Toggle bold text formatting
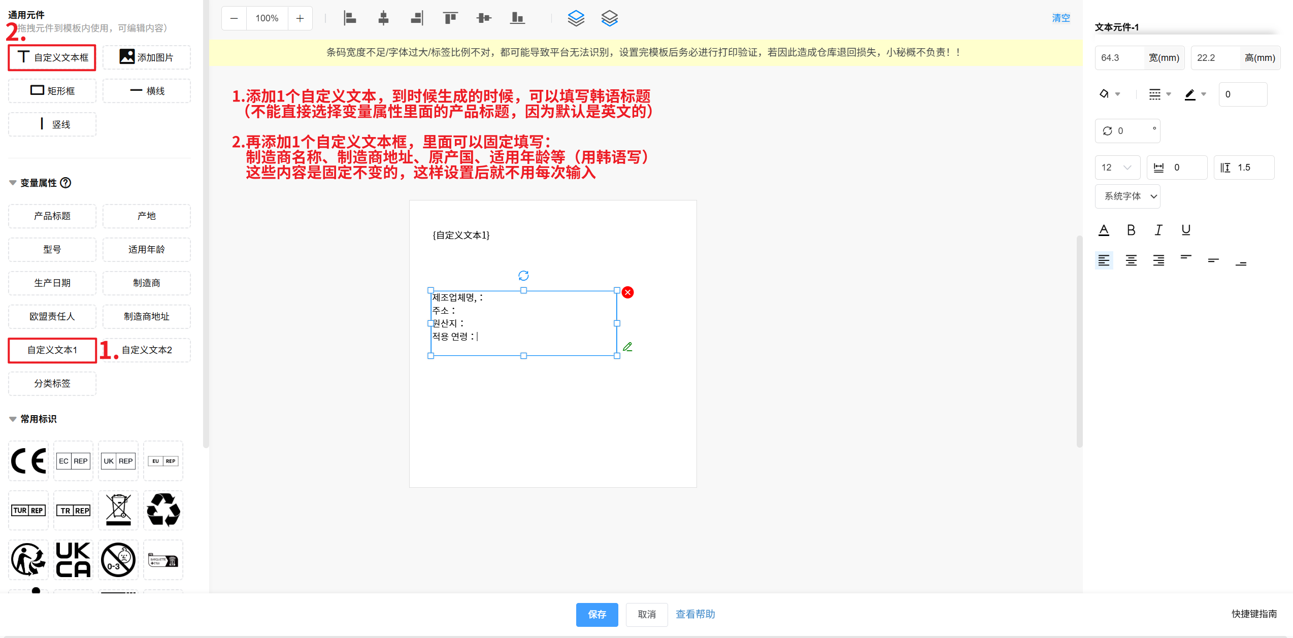The width and height of the screenshot is (1293, 638). click(x=1131, y=230)
